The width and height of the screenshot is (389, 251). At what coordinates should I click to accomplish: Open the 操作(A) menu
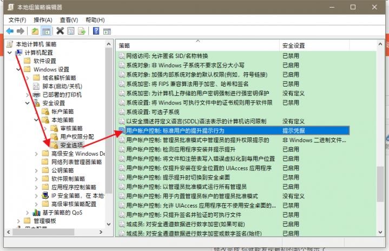pyautogui.click(x=43, y=20)
